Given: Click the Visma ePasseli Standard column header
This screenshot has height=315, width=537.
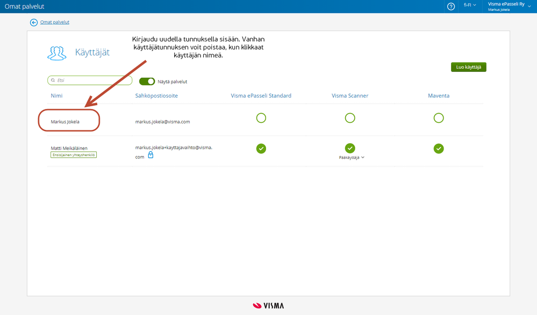Looking at the screenshot, I should pos(261,96).
